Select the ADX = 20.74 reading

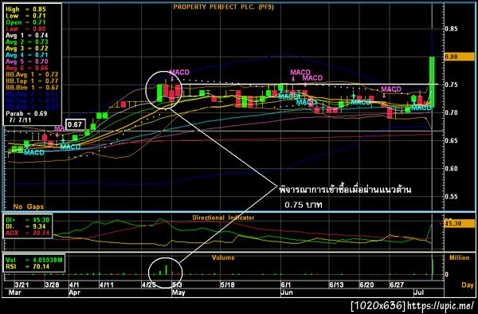pos(27,233)
